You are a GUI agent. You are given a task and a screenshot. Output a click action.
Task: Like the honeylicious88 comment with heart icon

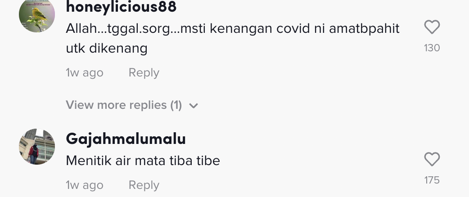click(432, 28)
